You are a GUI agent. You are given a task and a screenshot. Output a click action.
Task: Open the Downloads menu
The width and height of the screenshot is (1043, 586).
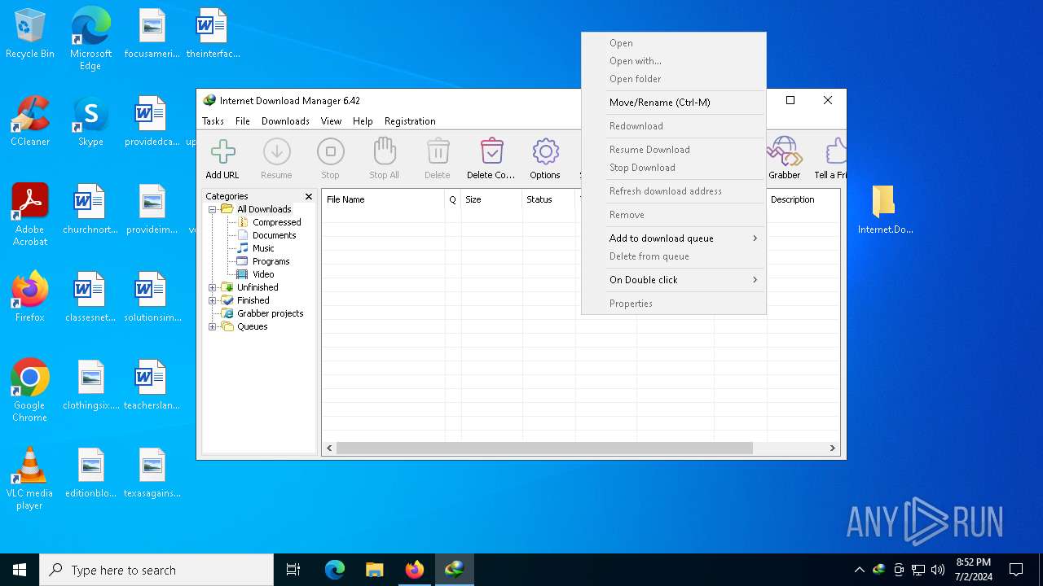click(285, 121)
